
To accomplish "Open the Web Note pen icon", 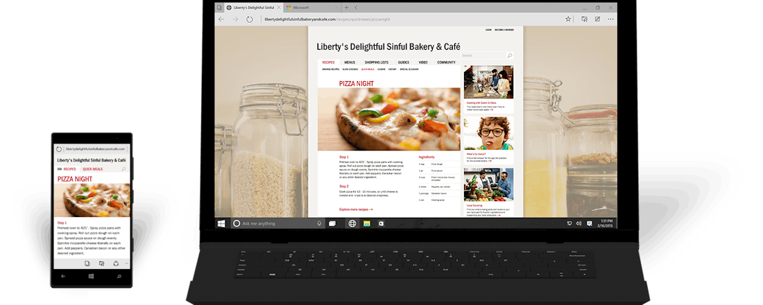I will point(597,19).
